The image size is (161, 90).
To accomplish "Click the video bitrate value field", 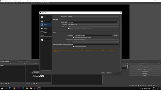I will click(x=93, y=22).
